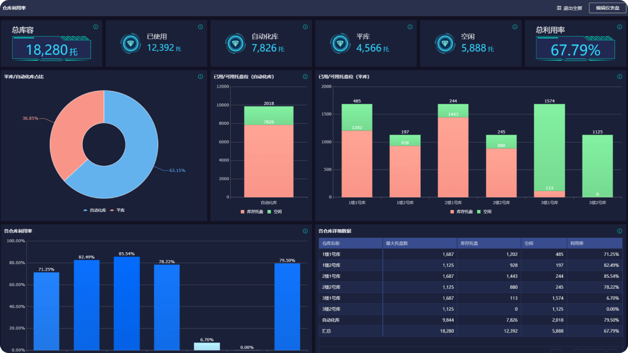Click the info icon on 总库容 card

click(x=96, y=27)
